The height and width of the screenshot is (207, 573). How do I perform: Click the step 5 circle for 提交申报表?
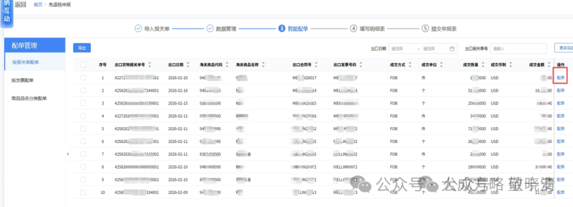[x=425, y=29]
